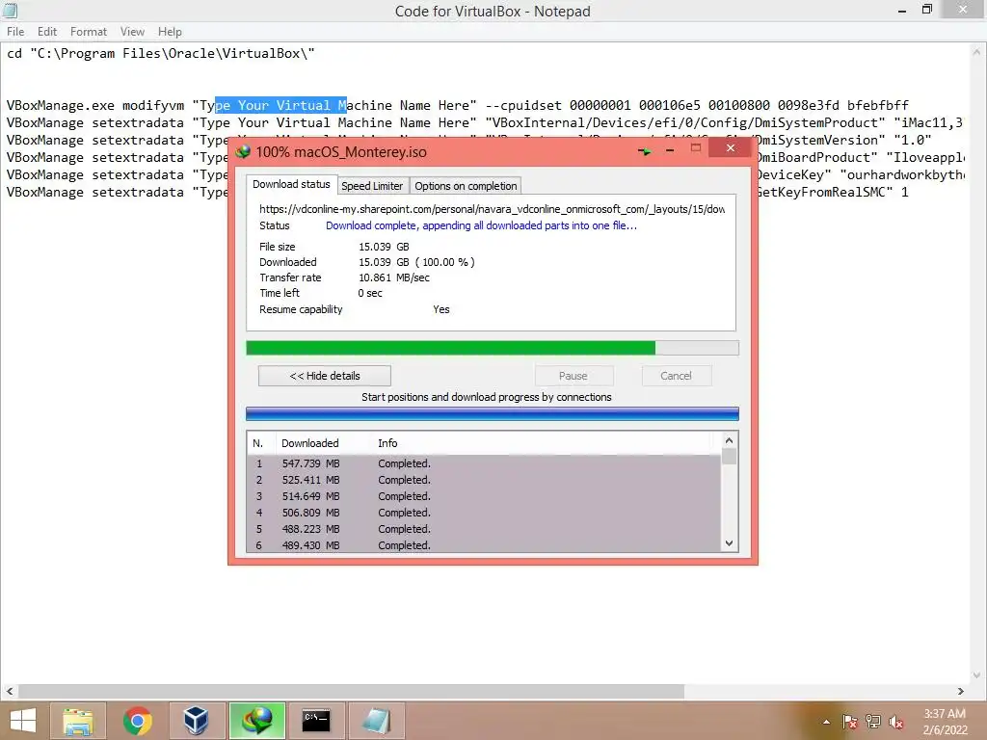
Task: Minimize the IDM download dialog
Action: [670, 149]
